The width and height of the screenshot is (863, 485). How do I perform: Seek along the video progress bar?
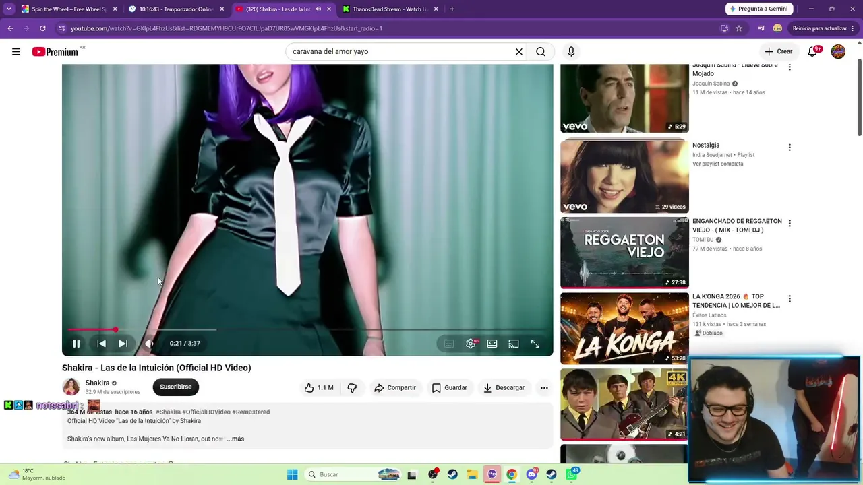pyautogui.click(x=307, y=329)
